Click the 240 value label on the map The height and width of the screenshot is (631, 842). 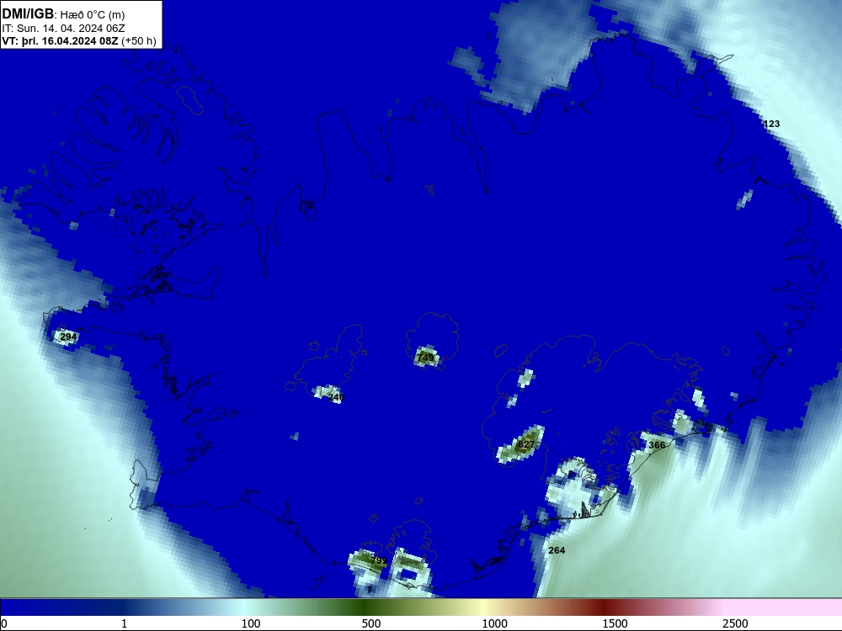pyautogui.click(x=336, y=397)
